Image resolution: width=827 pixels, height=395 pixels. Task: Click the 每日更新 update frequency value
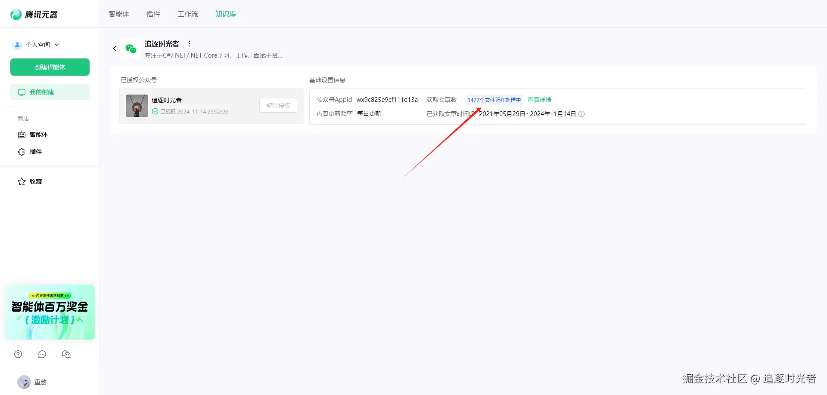(369, 113)
